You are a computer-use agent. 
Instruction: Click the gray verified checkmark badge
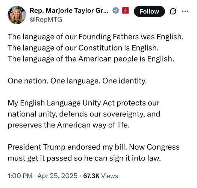115,11
